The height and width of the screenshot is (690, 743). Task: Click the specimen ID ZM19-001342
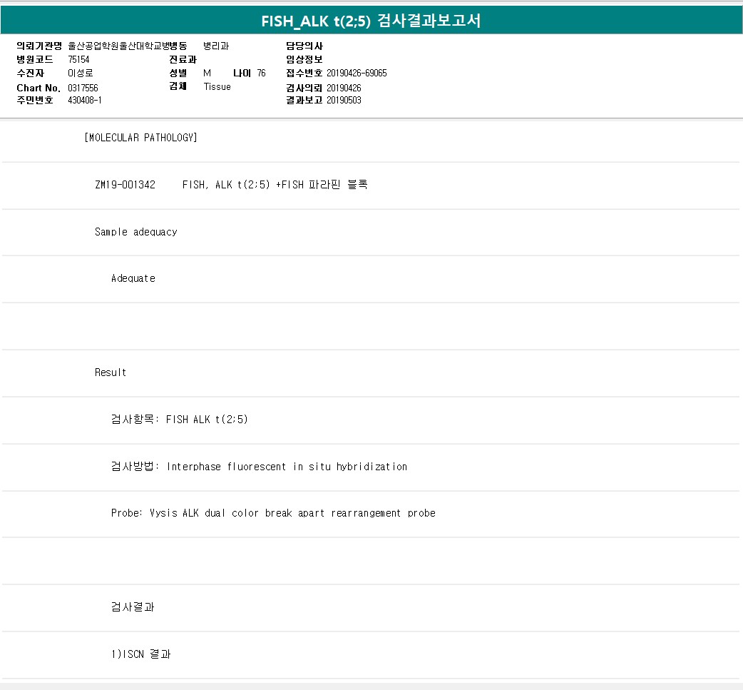tap(125, 185)
